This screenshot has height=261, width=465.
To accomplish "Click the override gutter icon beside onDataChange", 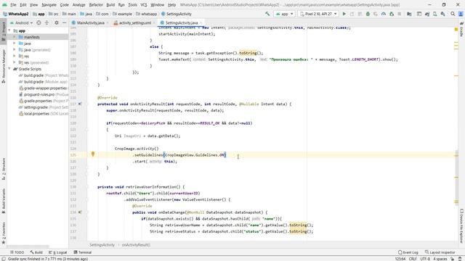I will click(x=80, y=212).
